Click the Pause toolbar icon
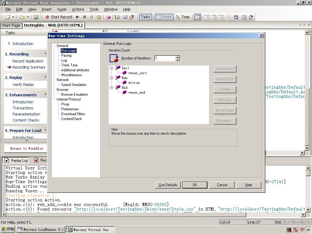Screen dimensions: 312x234 click(91, 17)
